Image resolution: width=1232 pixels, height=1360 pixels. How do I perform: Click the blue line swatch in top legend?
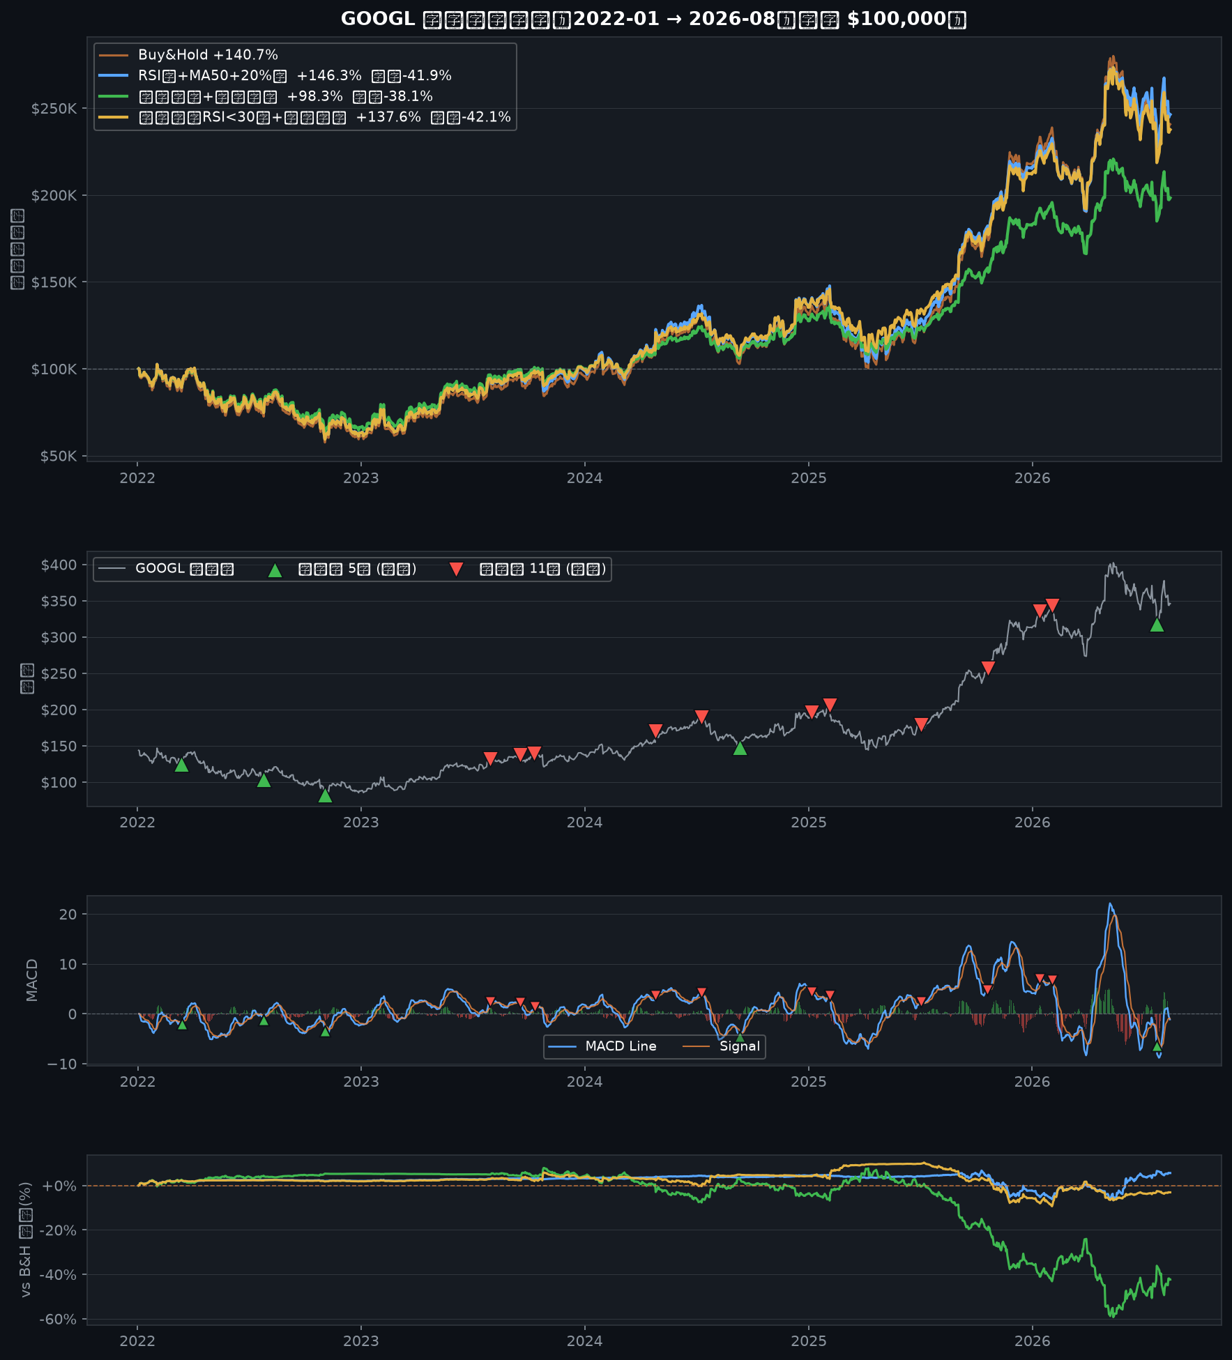click(114, 75)
